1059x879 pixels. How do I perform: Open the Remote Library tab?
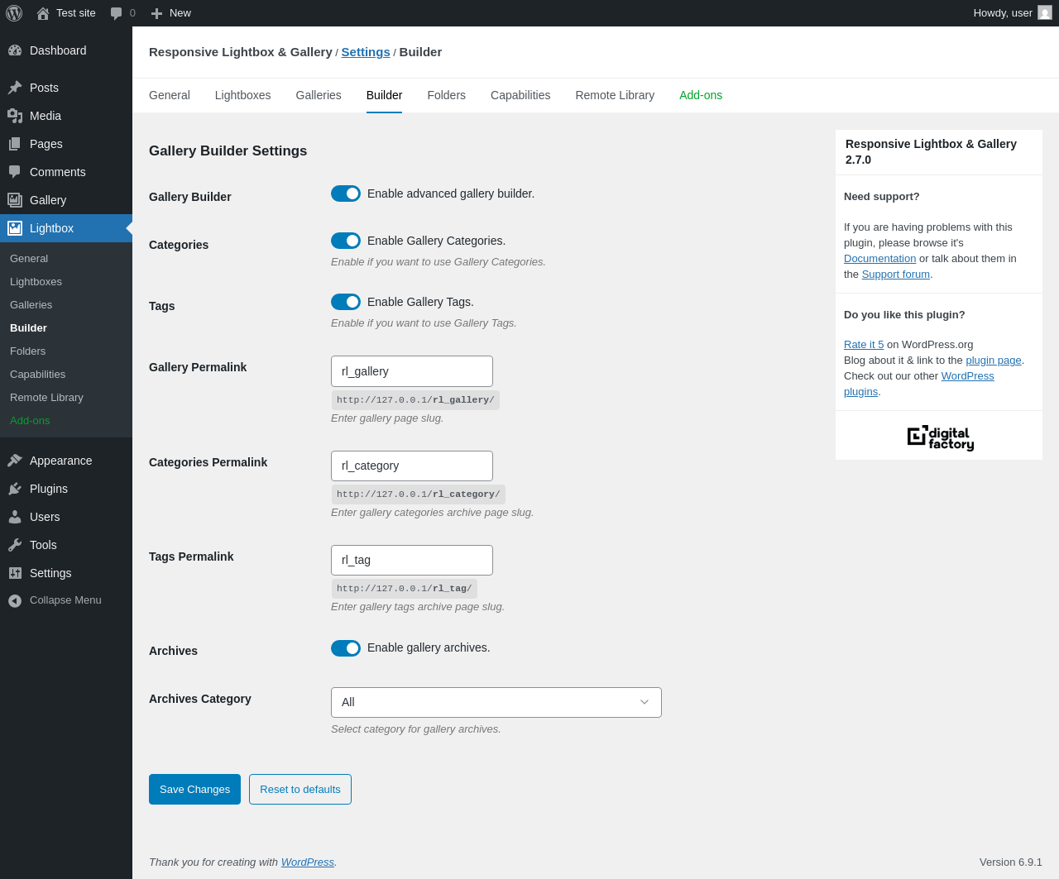pyautogui.click(x=615, y=95)
